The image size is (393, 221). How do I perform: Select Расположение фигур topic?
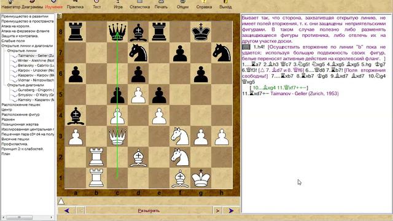tap(20, 115)
